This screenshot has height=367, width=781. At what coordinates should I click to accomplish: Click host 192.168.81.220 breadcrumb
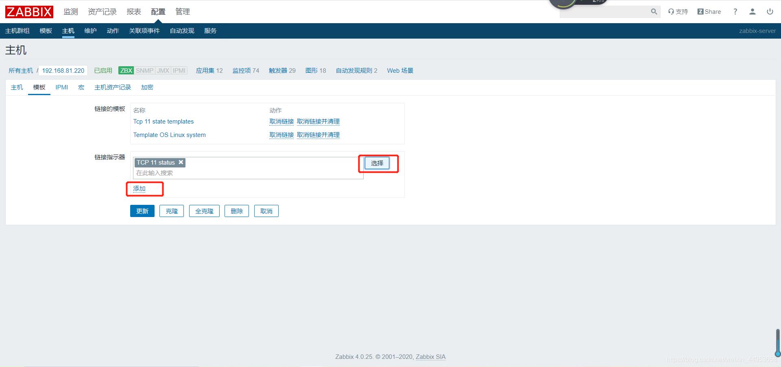[x=63, y=71]
